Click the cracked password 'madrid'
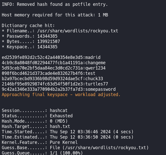 coord(93,57)
